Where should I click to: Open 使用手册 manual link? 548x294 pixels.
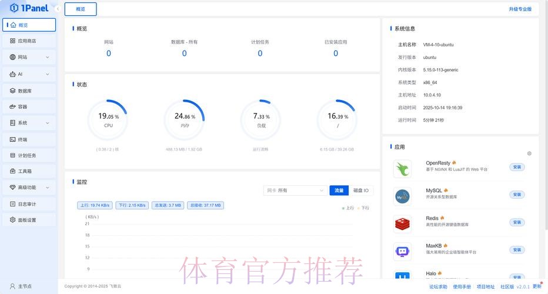point(462,287)
